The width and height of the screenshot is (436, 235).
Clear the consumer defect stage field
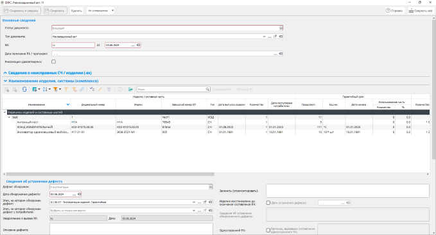[x=210, y=211]
